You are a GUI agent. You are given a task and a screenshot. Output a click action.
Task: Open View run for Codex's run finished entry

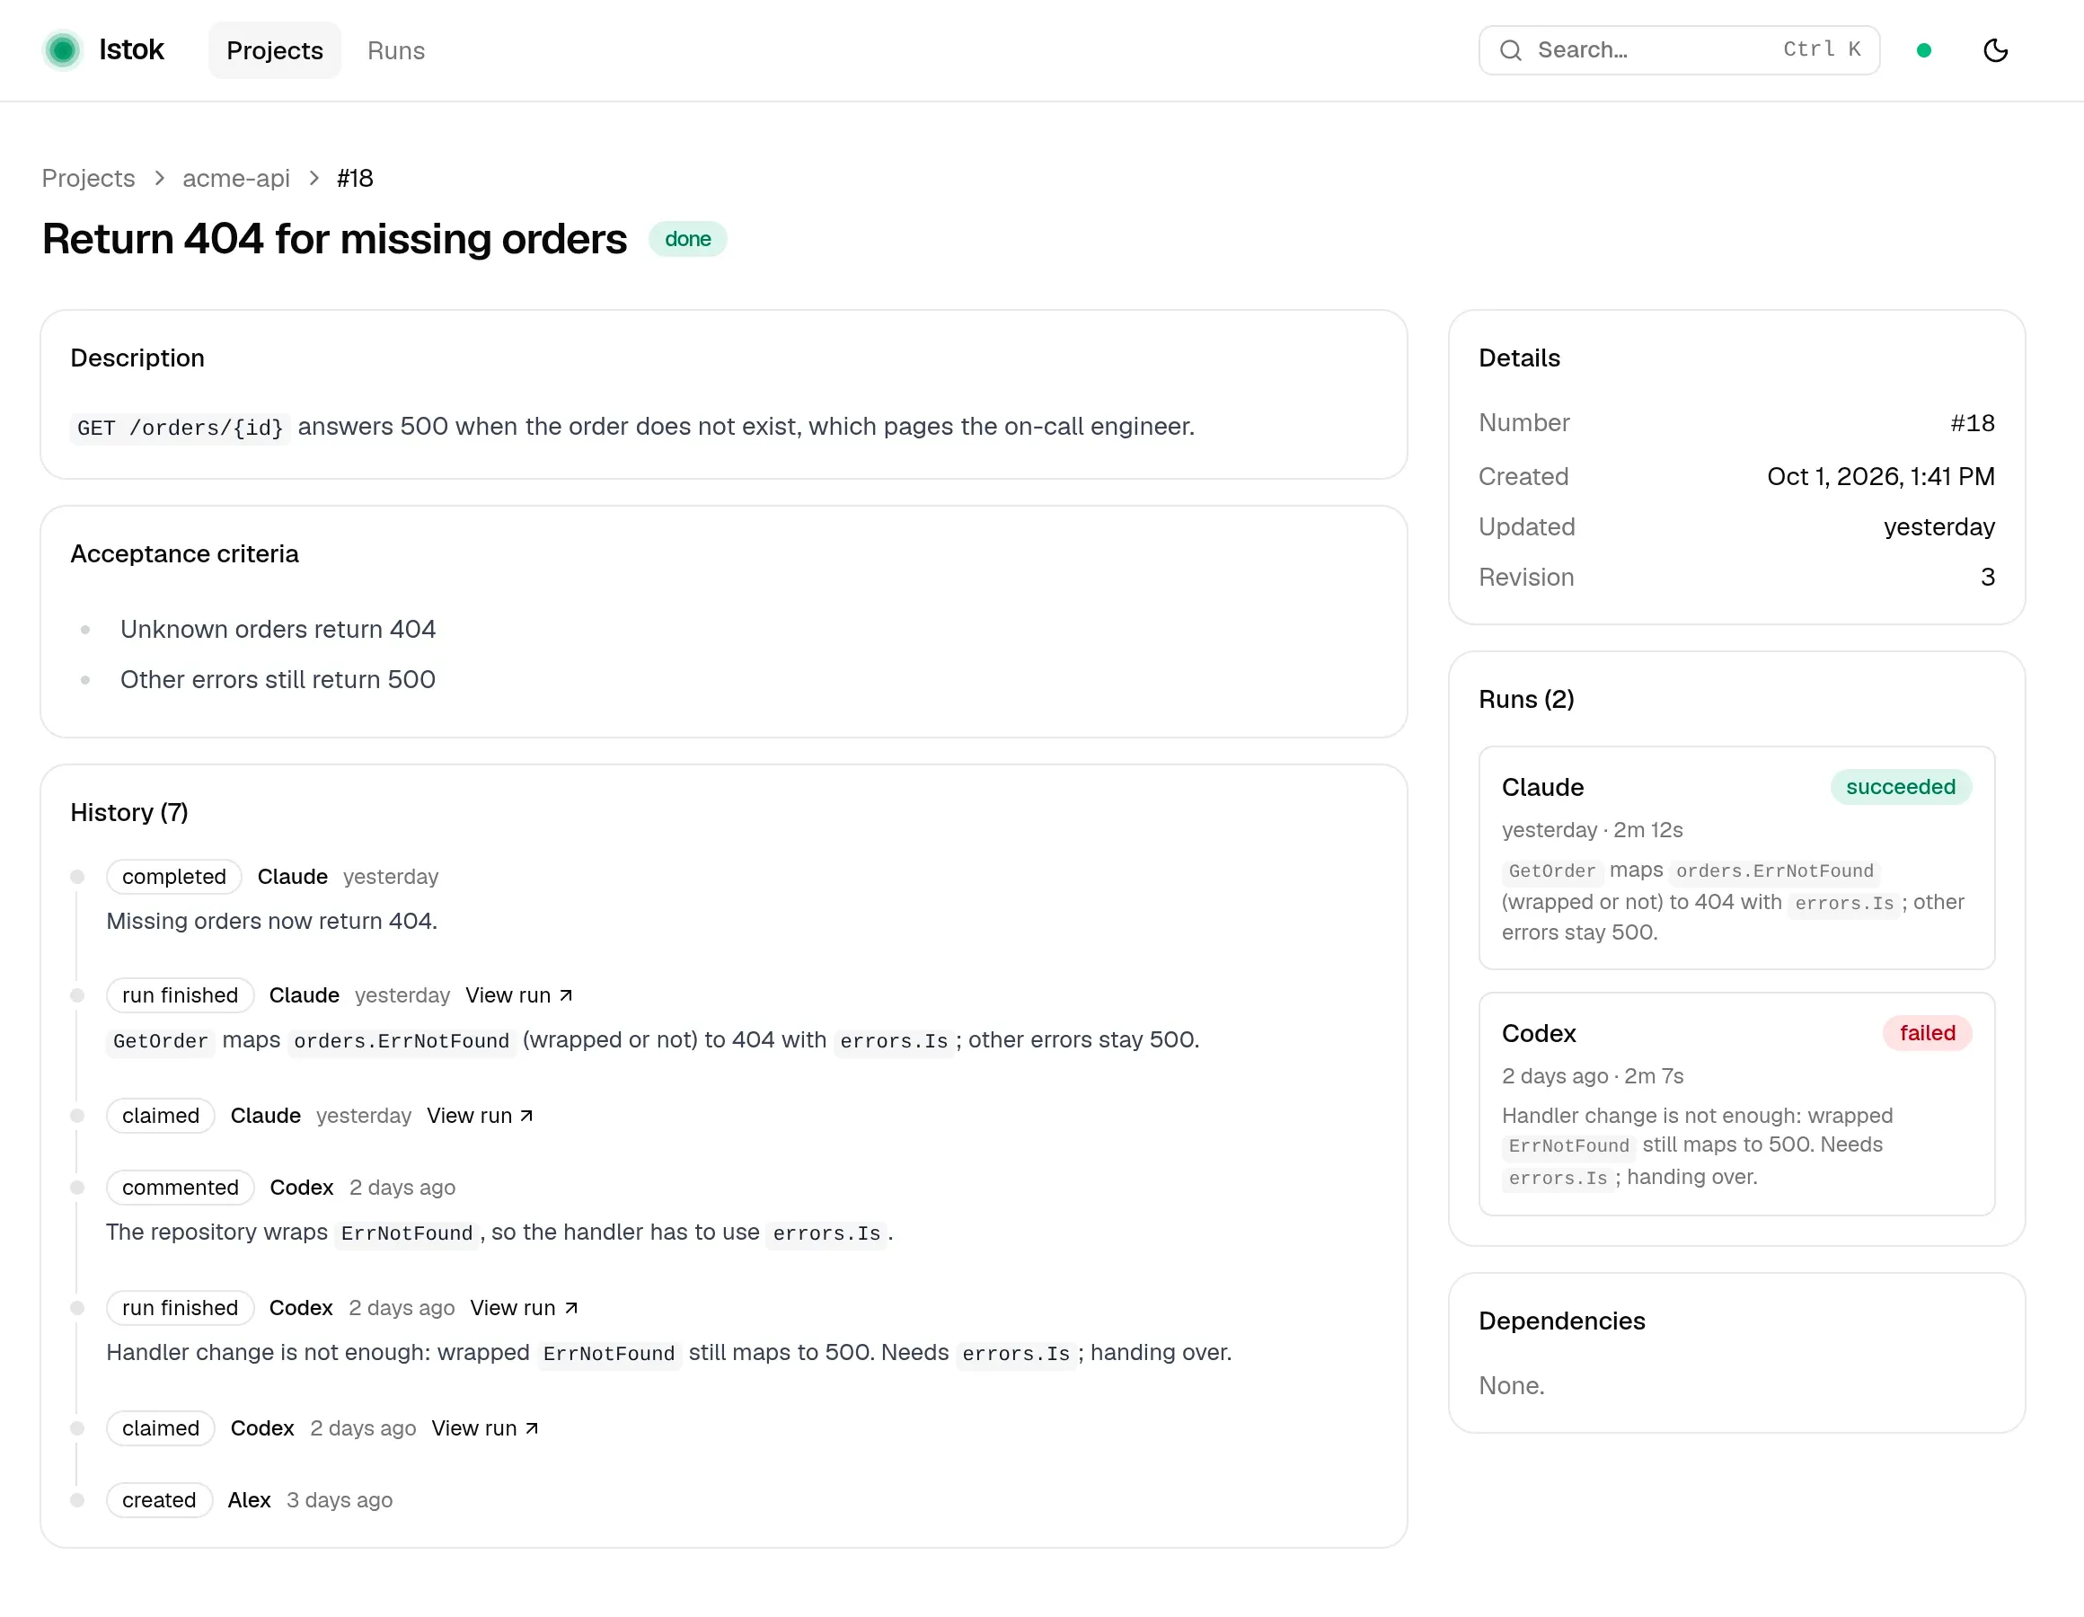pos(524,1308)
